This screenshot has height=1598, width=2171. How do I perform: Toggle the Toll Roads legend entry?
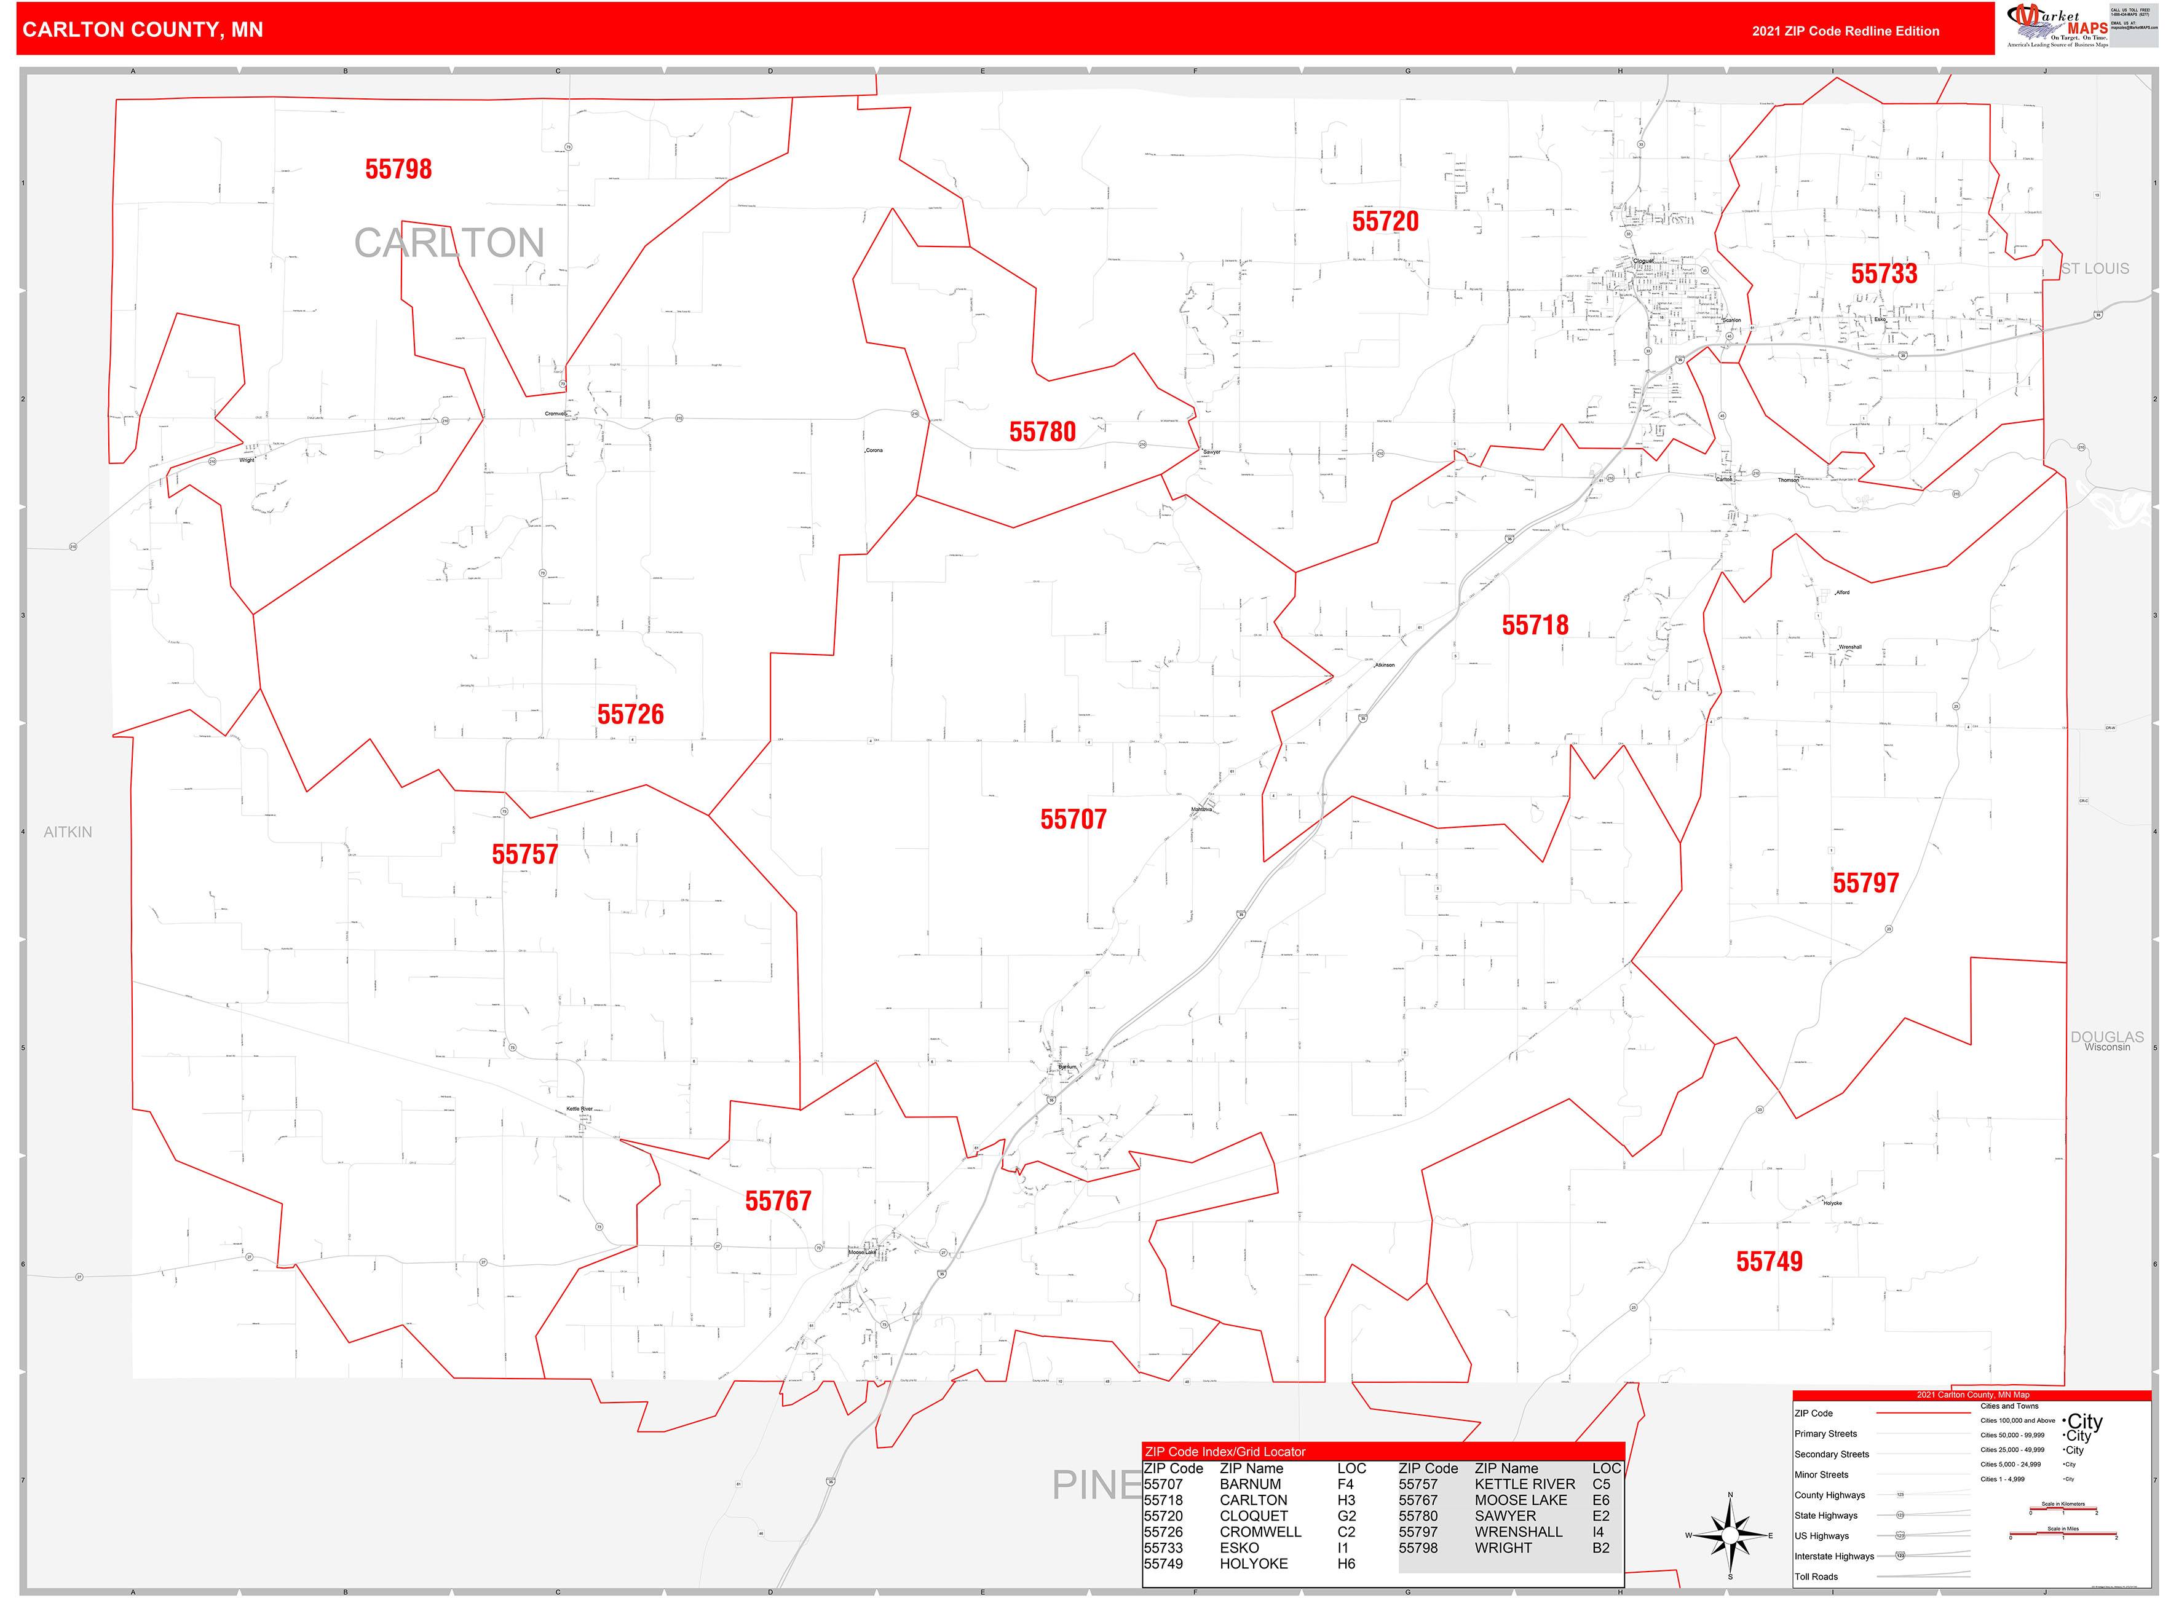1816,1576
